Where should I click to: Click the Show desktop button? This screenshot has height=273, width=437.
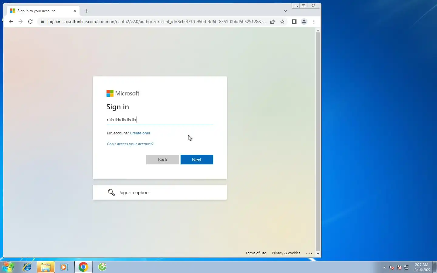coord(435,267)
